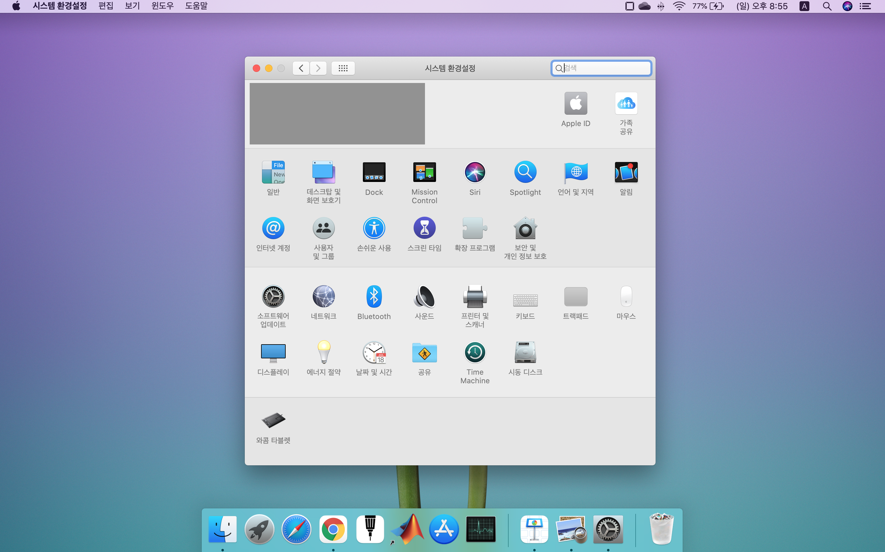Open Activity Monitor from the Dock

point(481,529)
